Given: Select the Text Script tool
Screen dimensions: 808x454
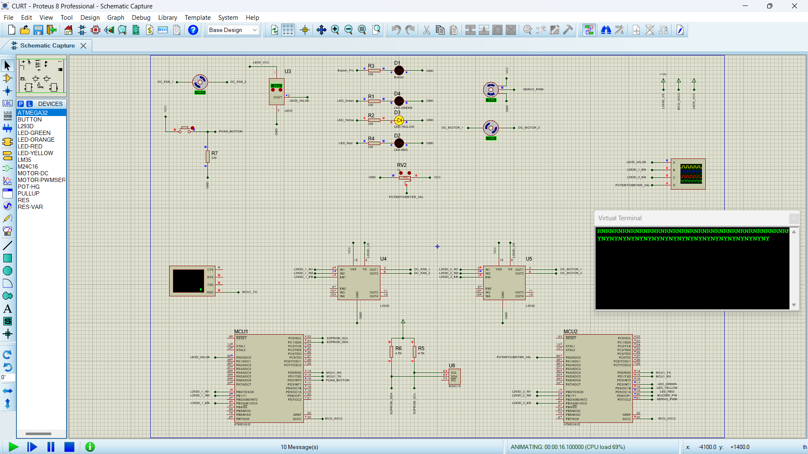Looking at the screenshot, I should [x=7, y=116].
